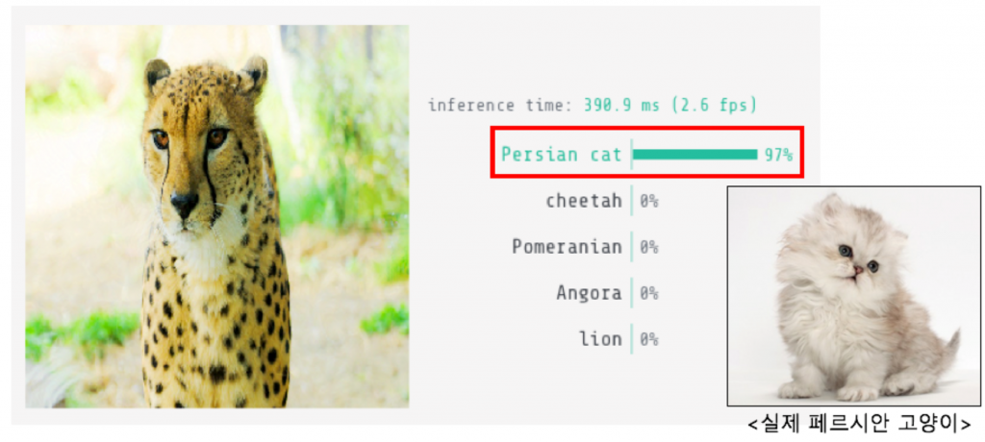This screenshot has height=442, width=985.
Task: Select the 'Angora' prediction label
Action: (x=589, y=293)
